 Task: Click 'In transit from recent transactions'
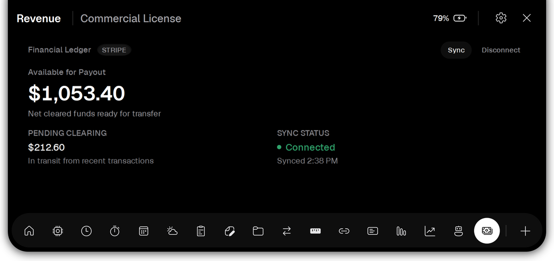(x=91, y=161)
